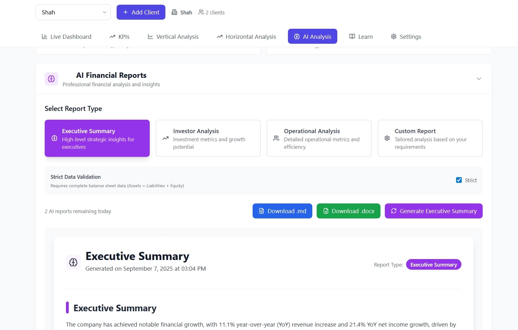Click the Executive Summary report type badge
518x330 pixels.
tap(434, 264)
